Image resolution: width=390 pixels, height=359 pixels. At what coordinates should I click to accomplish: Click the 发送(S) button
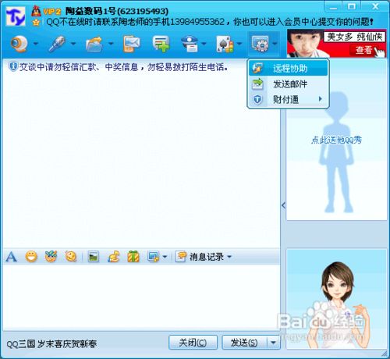(x=244, y=343)
